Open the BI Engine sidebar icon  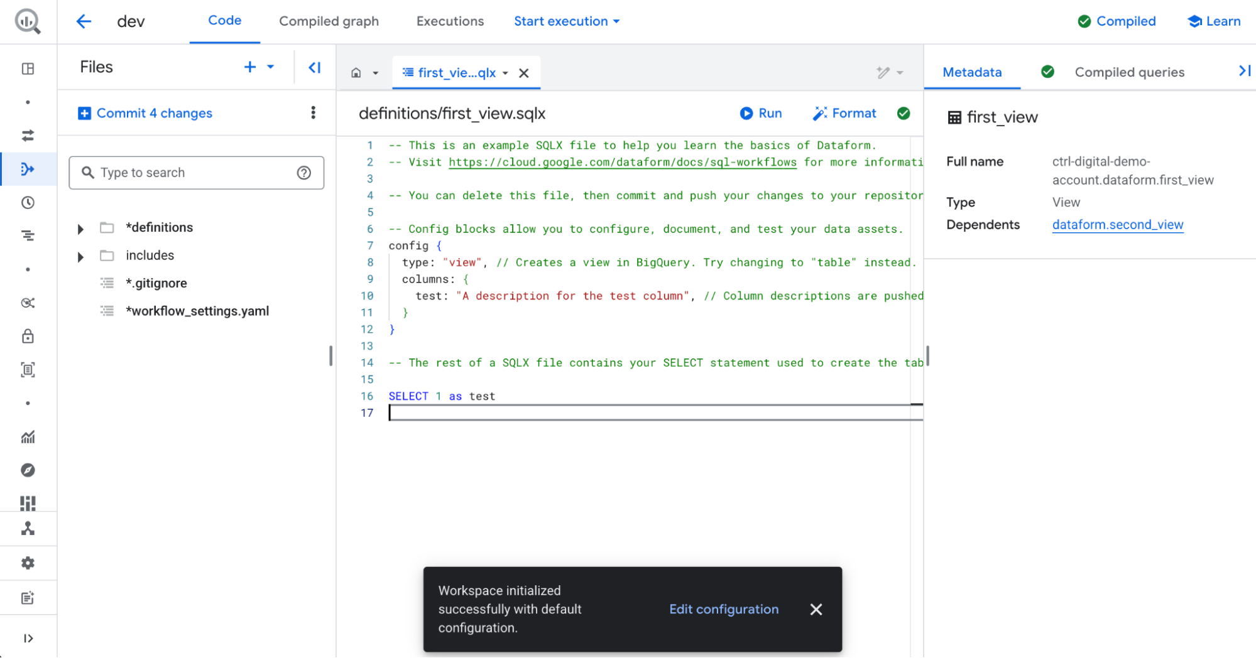click(x=28, y=529)
